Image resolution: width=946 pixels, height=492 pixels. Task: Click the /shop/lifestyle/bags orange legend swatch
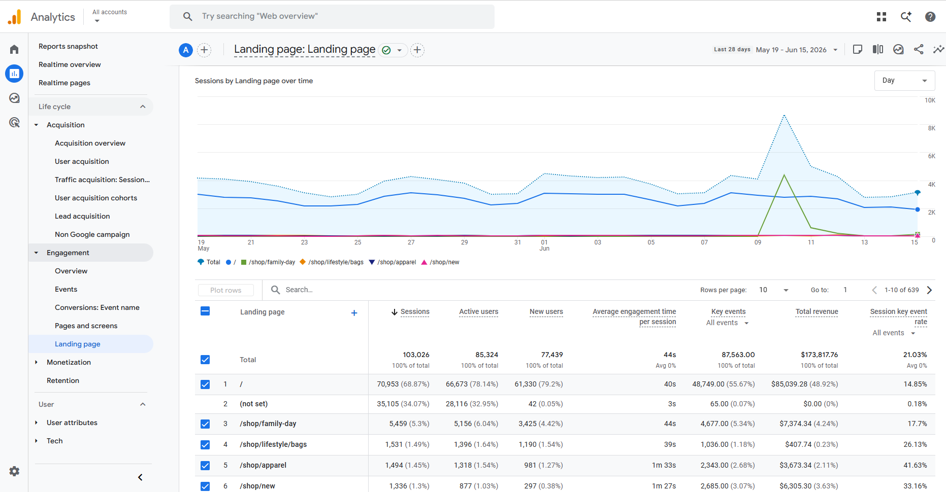(303, 262)
